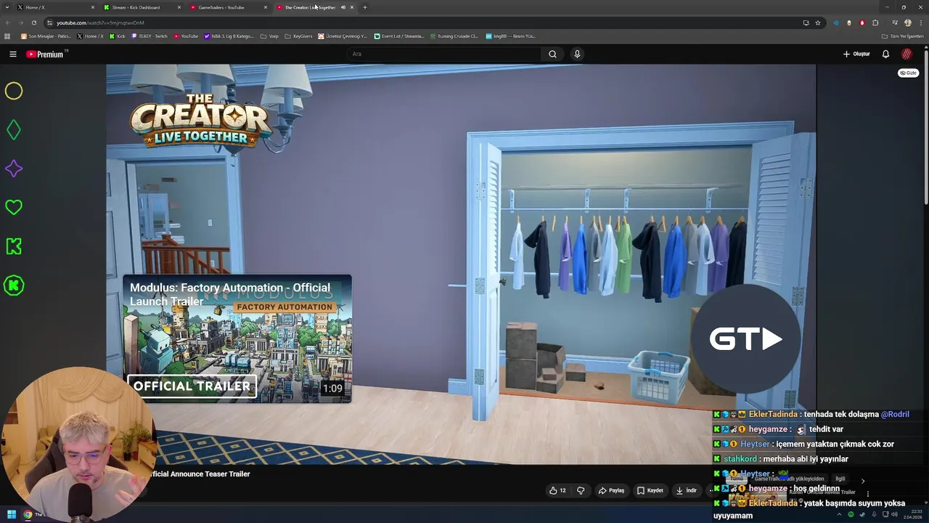Click the yellow circle overlay icon
Image resolution: width=929 pixels, height=523 pixels.
[14, 91]
